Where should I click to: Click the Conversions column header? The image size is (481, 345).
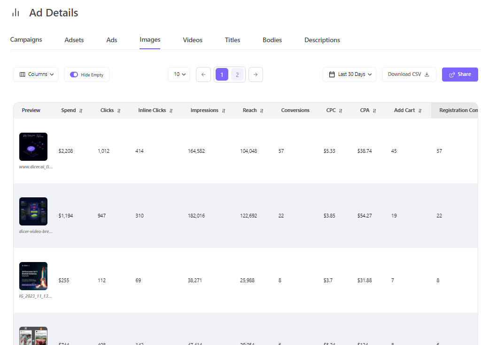pos(295,110)
